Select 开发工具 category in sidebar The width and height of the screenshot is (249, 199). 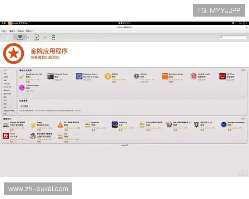(7, 84)
